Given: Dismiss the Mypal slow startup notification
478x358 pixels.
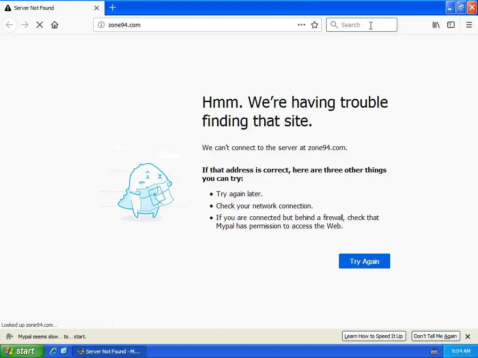Looking at the screenshot, I should [x=468, y=337].
